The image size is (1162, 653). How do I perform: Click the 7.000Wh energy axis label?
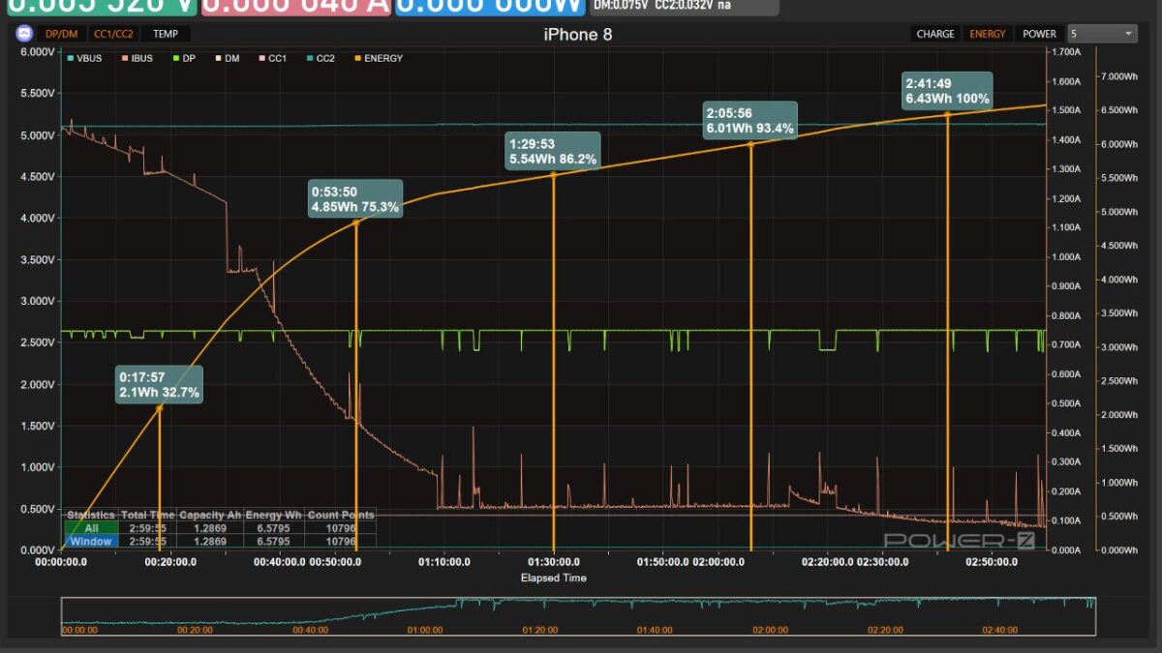pyautogui.click(x=1121, y=76)
